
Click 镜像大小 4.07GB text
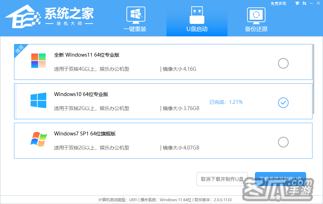[x=181, y=148]
